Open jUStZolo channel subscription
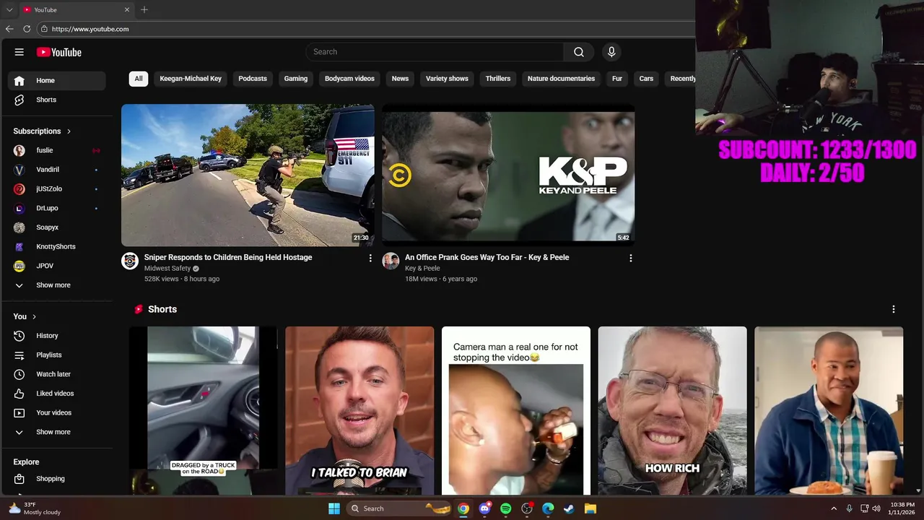This screenshot has height=520, width=924. coord(56,188)
